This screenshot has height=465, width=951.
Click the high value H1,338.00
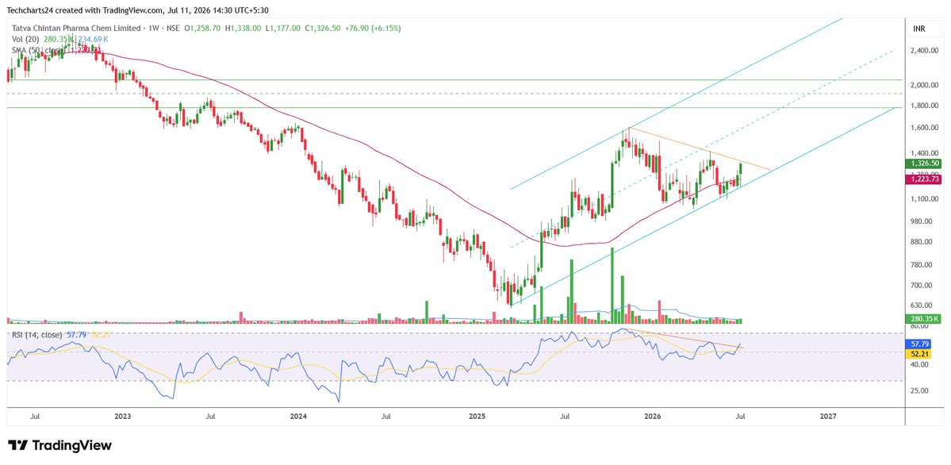pos(244,29)
